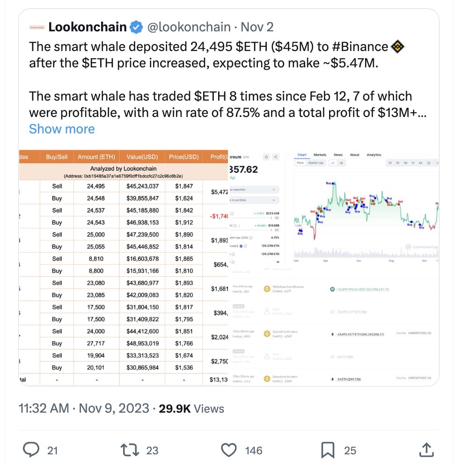Click Lookonchain's verified blue checkmark badge

[135, 27]
